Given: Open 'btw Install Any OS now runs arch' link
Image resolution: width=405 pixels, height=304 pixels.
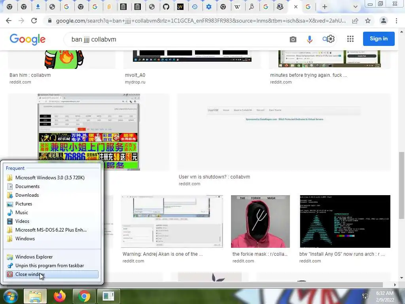Looking at the screenshot, I should pos(342,254).
